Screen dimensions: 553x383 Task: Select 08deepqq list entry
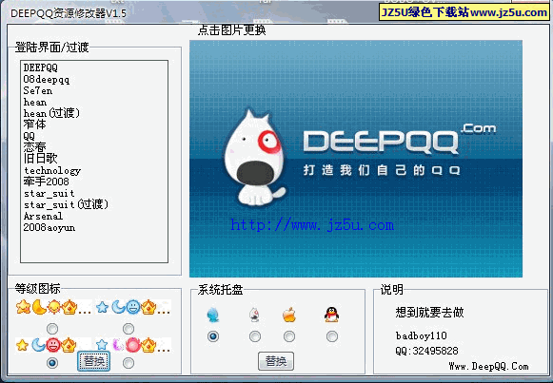click(47, 79)
